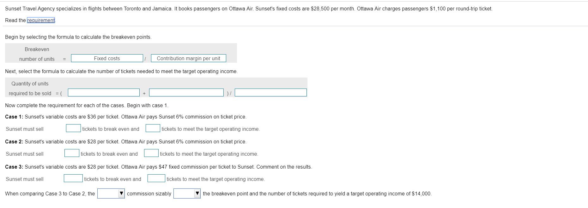This screenshot has height=208, width=588.
Task: Click the requirement hyperlink text
Action: (40, 20)
